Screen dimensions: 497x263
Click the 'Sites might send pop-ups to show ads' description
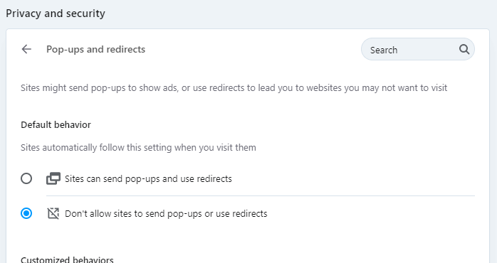click(234, 87)
